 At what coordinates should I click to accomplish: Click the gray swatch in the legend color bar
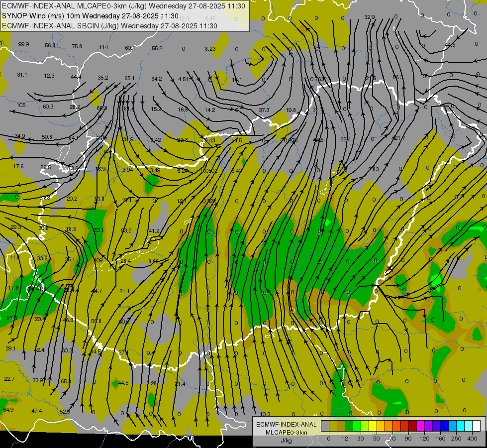pyautogui.click(x=325, y=426)
